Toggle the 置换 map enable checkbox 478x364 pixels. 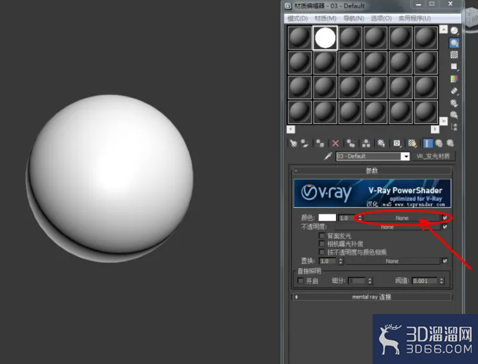(x=445, y=261)
